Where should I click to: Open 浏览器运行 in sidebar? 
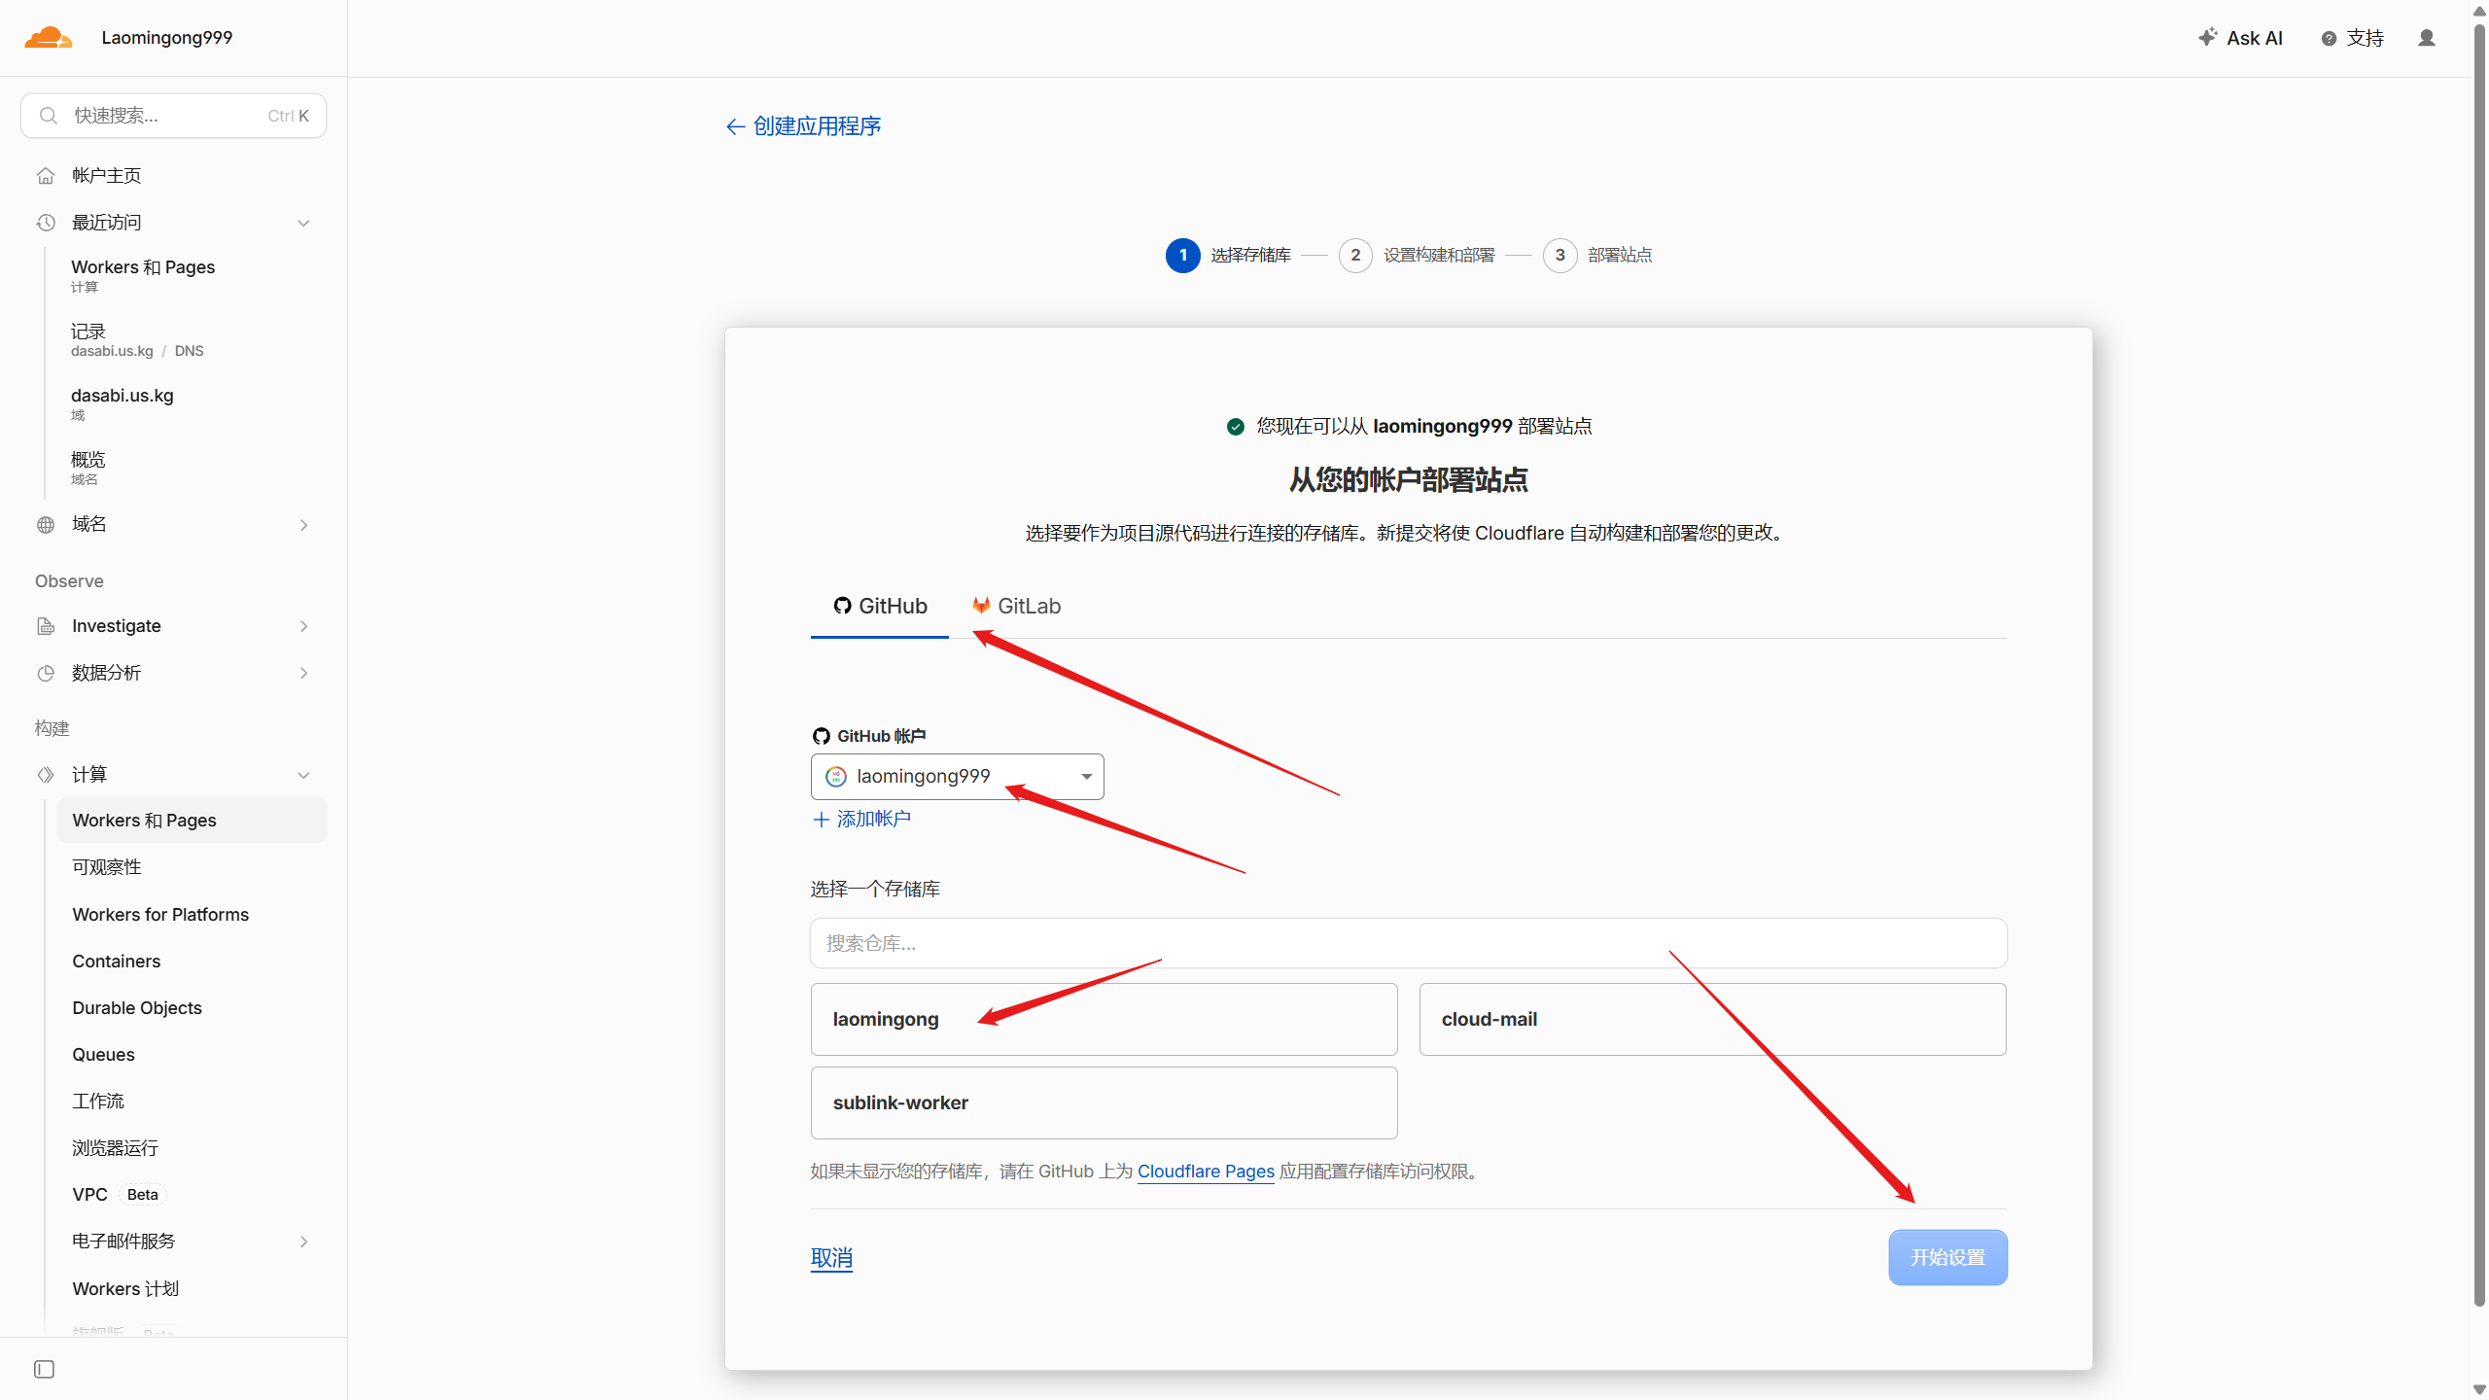(116, 1148)
